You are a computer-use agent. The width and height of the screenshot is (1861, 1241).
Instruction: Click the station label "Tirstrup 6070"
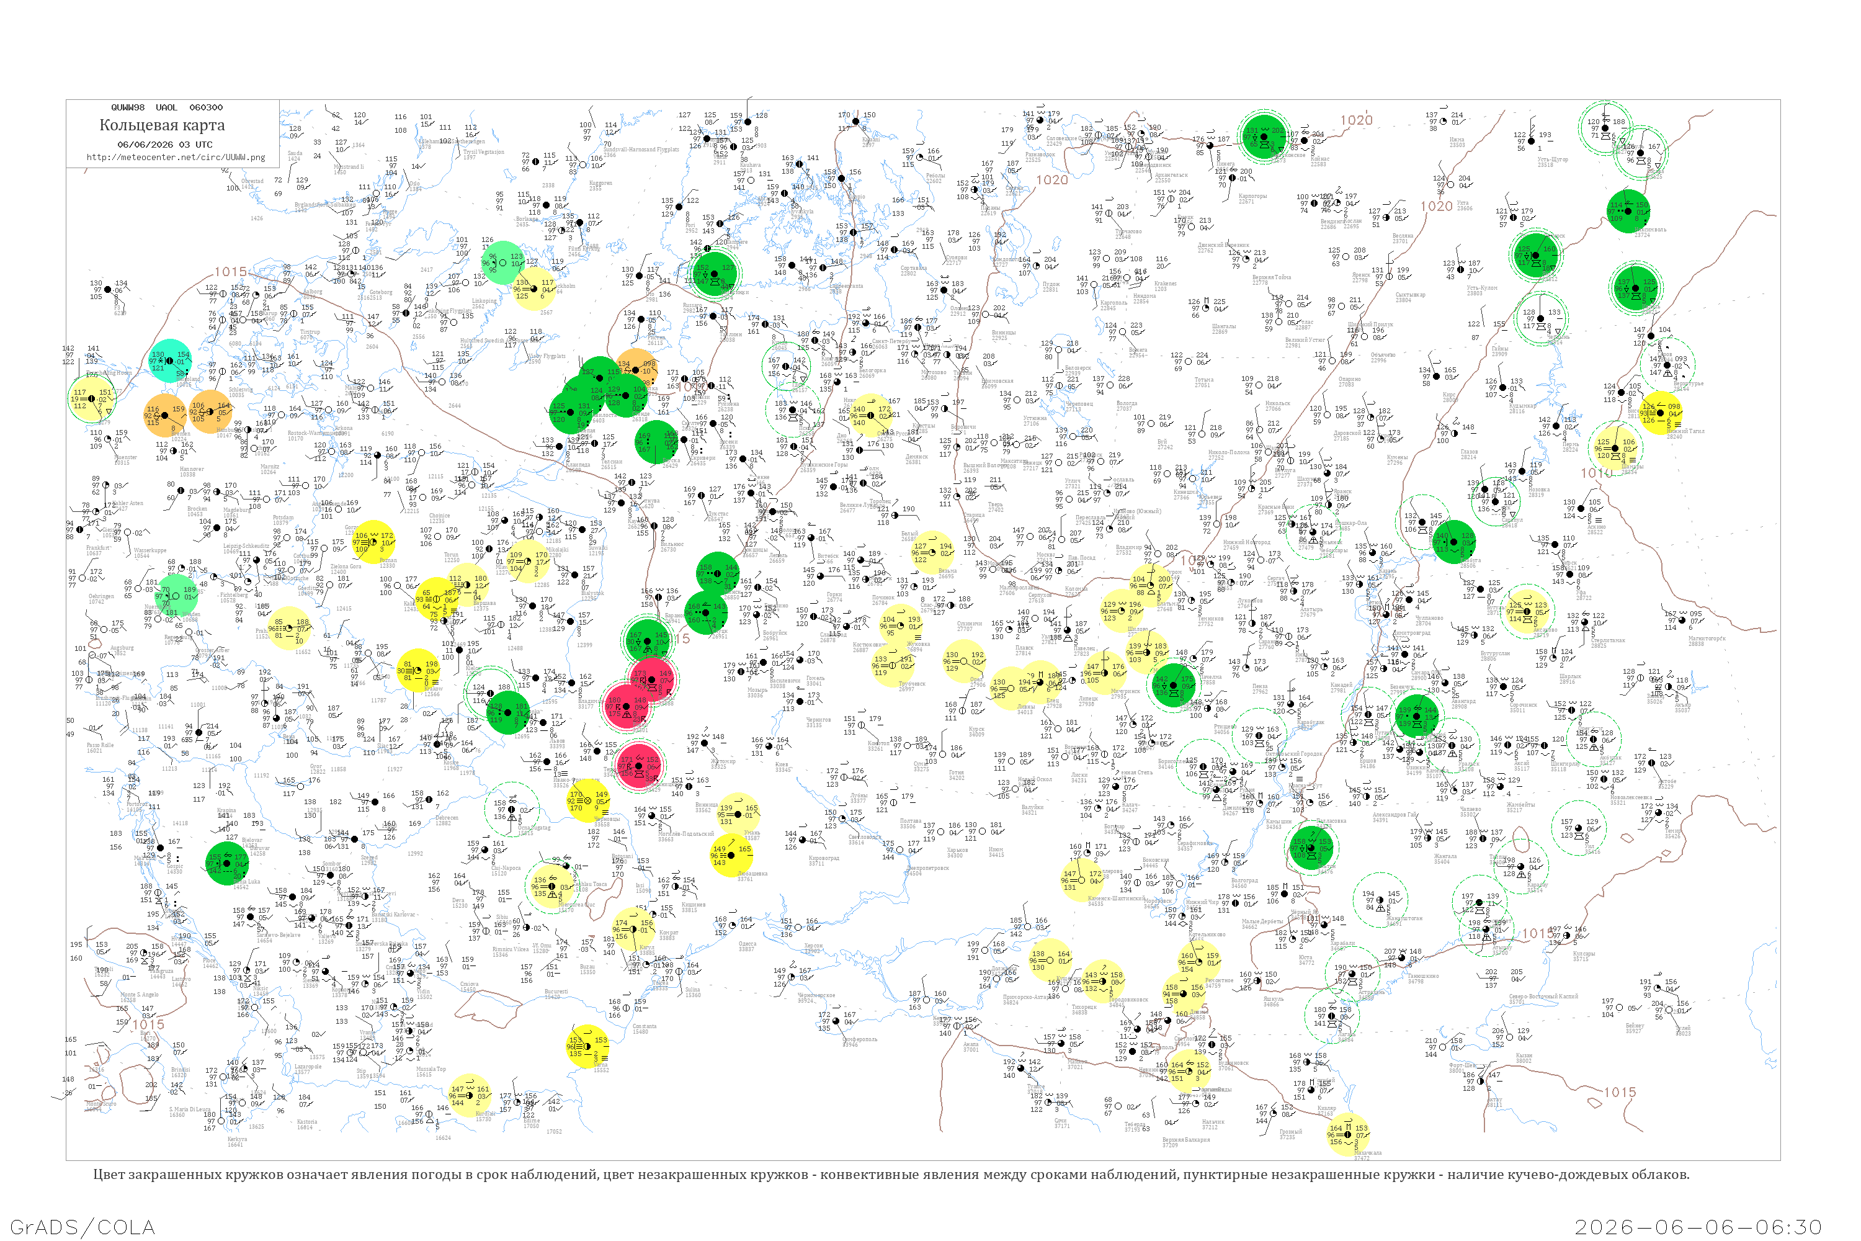tap(310, 335)
